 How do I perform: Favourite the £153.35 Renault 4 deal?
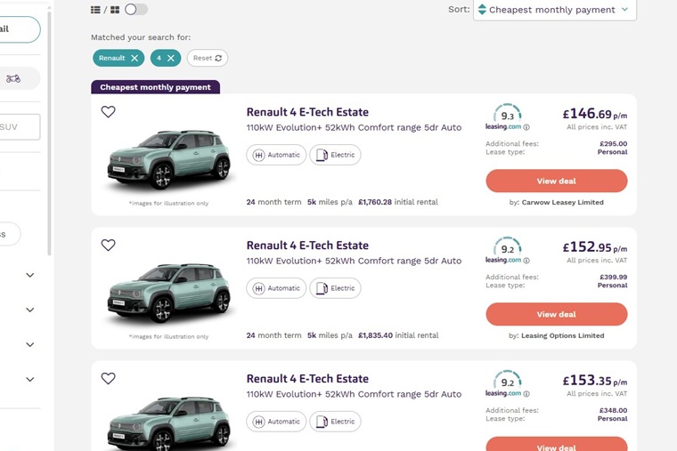click(109, 378)
